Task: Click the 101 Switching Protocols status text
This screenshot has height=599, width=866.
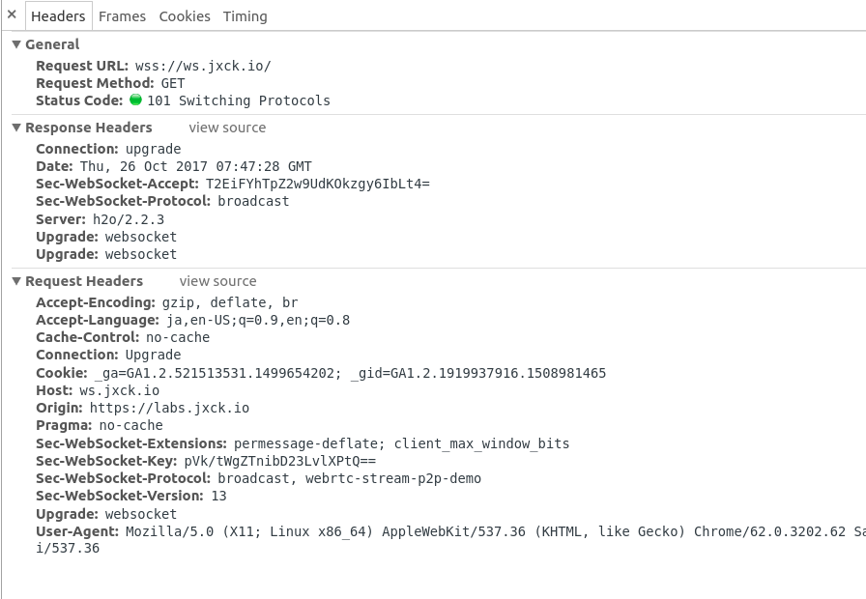Action: pos(239,101)
